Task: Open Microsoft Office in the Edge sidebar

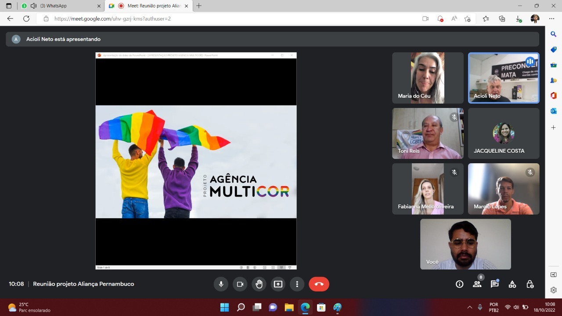Action: tap(554, 96)
